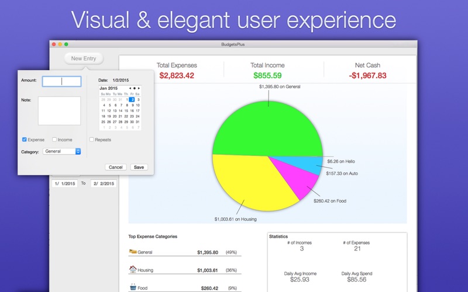Edit the end date 2/2/2015 field

point(104,183)
